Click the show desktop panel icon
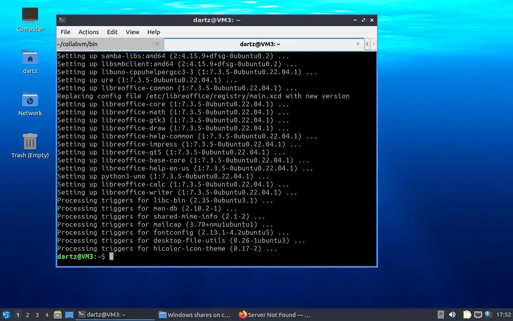This screenshot has width=513, height=321. [69, 315]
